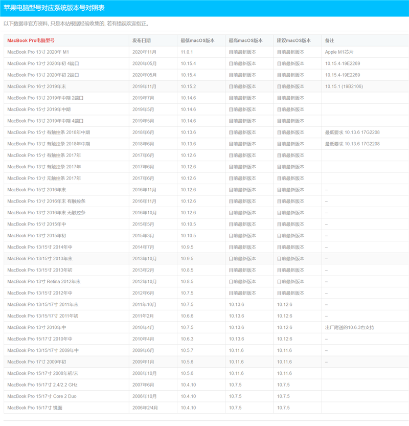Click the 2006年2/4月 release date cell

click(x=145, y=408)
